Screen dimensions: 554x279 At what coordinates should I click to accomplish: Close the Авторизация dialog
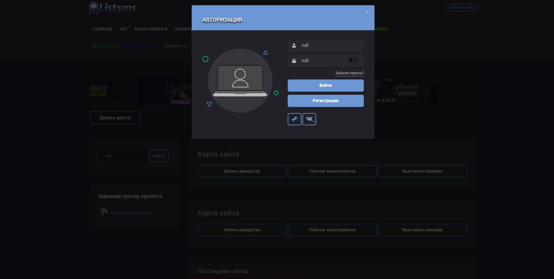point(367,12)
